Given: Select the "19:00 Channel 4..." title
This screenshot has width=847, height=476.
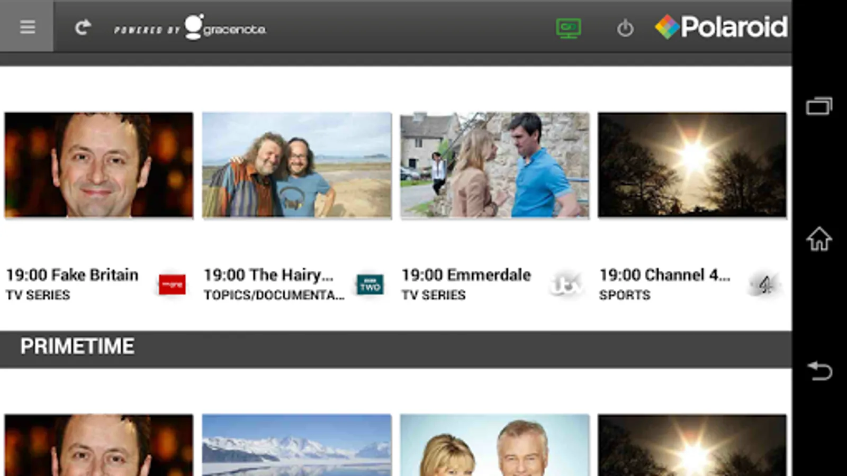Looking at the screenshot, I should (664, 275).
